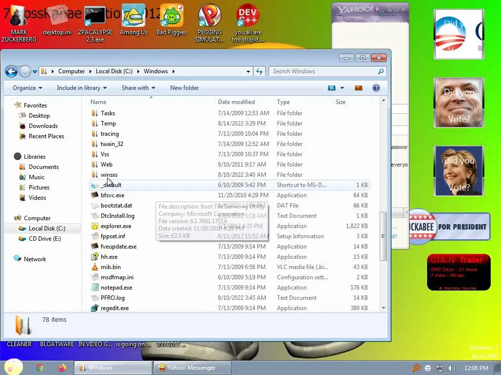This screenshot has height=375, width=501.
Task: Change your view icon in Explorer toolbar
Action: coord(332,88)
